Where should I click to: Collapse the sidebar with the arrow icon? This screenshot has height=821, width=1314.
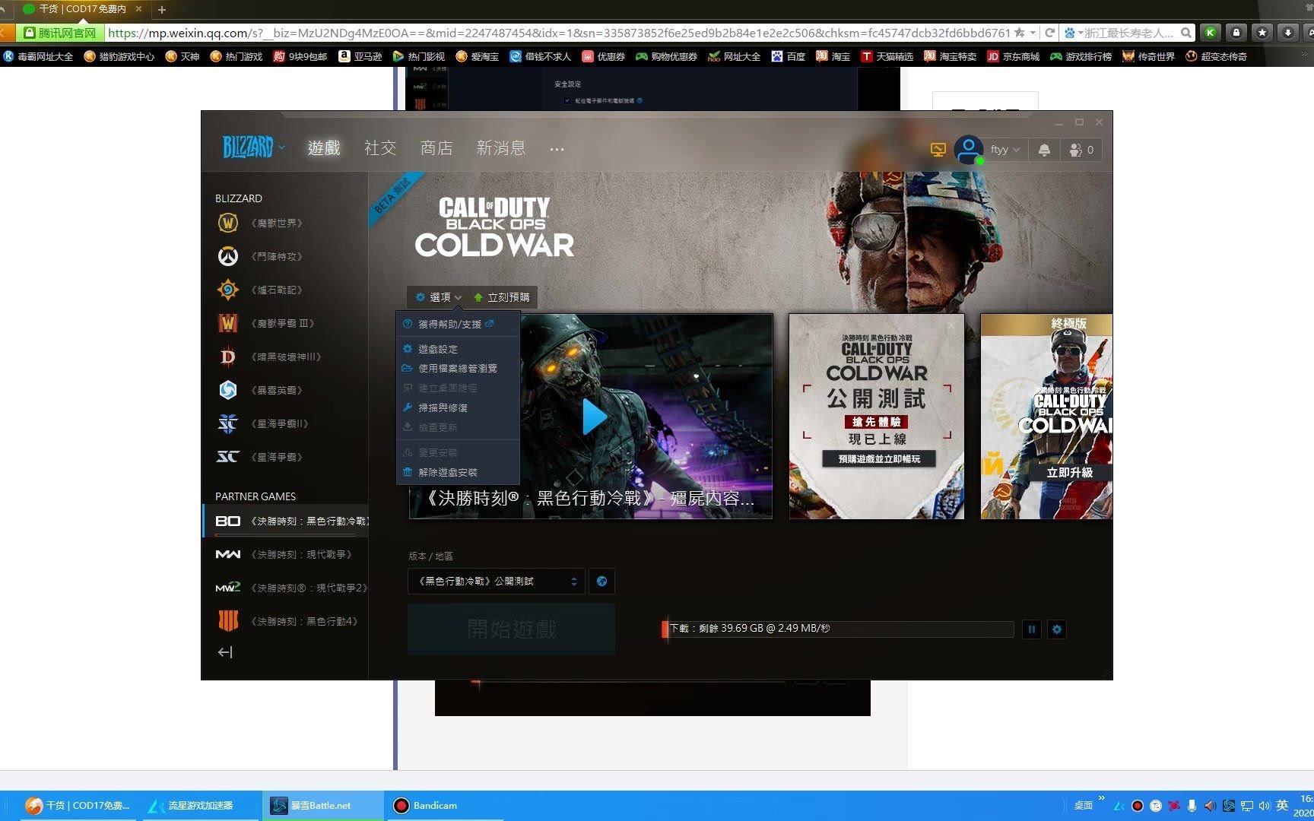[224, 651]
